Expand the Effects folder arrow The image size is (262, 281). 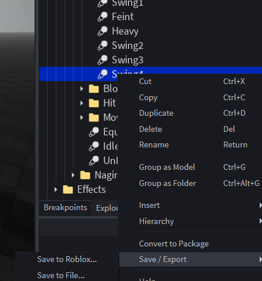(x=56, y=189)
